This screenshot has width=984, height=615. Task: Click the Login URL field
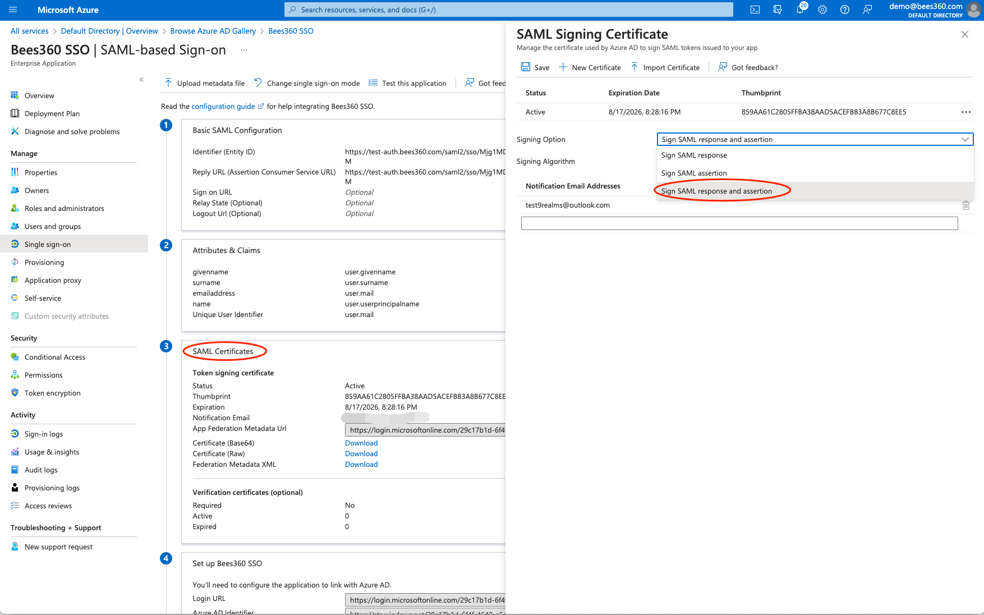(425, 600)
